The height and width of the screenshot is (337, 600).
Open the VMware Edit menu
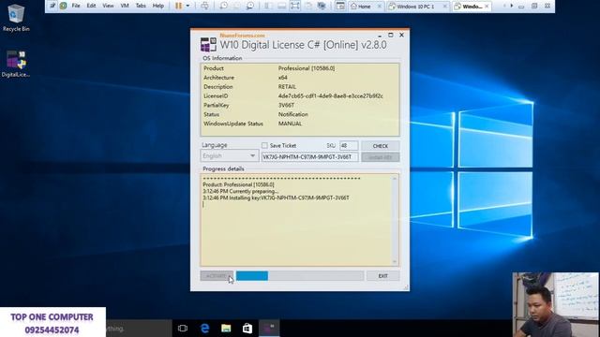point(91,6)
